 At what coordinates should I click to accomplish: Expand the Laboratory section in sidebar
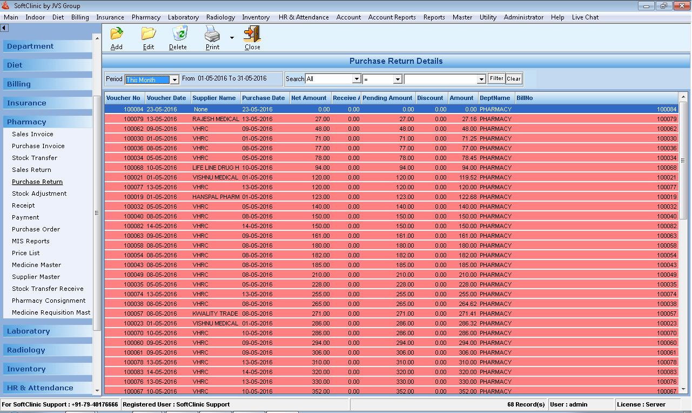click(28, 331)
